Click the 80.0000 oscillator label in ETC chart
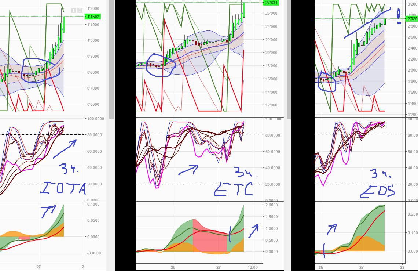Image resolution: width=418 pixels, height=271 pixels. tap(273, 135)
